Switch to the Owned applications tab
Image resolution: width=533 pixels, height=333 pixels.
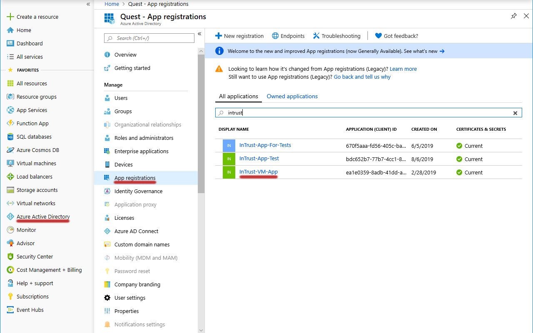click(292, 97)
